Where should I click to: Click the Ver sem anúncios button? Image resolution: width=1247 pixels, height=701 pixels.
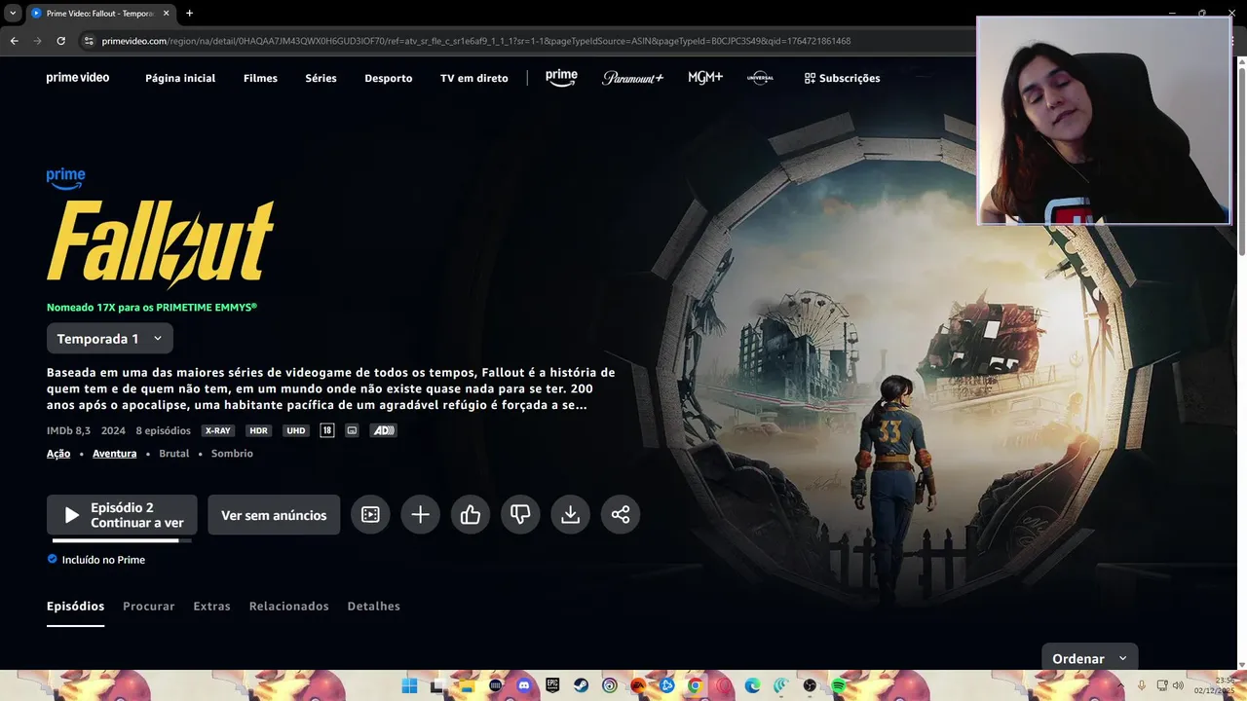point(274,515)
